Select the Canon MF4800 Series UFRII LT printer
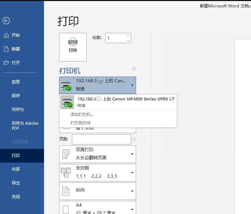 118,102
